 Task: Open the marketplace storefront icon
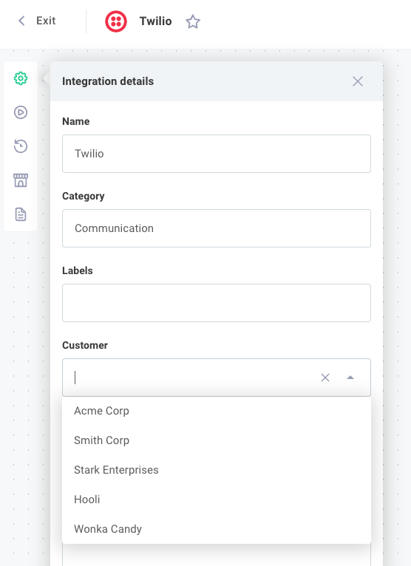point(21,180)
